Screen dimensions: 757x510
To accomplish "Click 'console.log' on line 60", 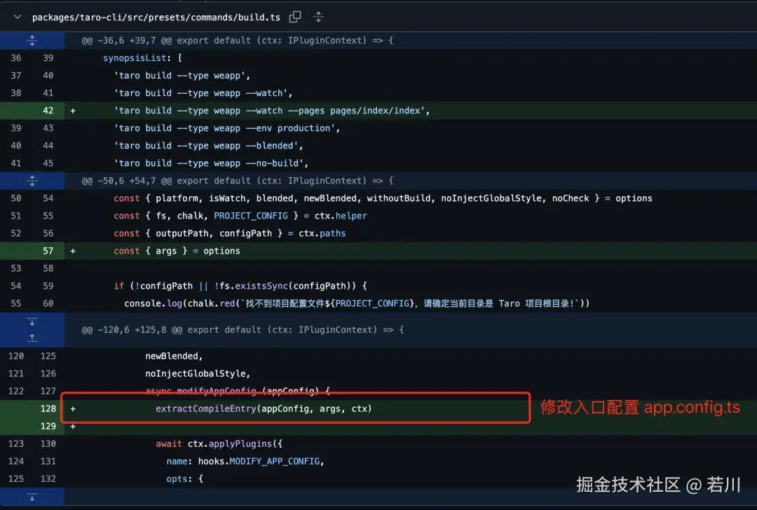I will 153,303.
